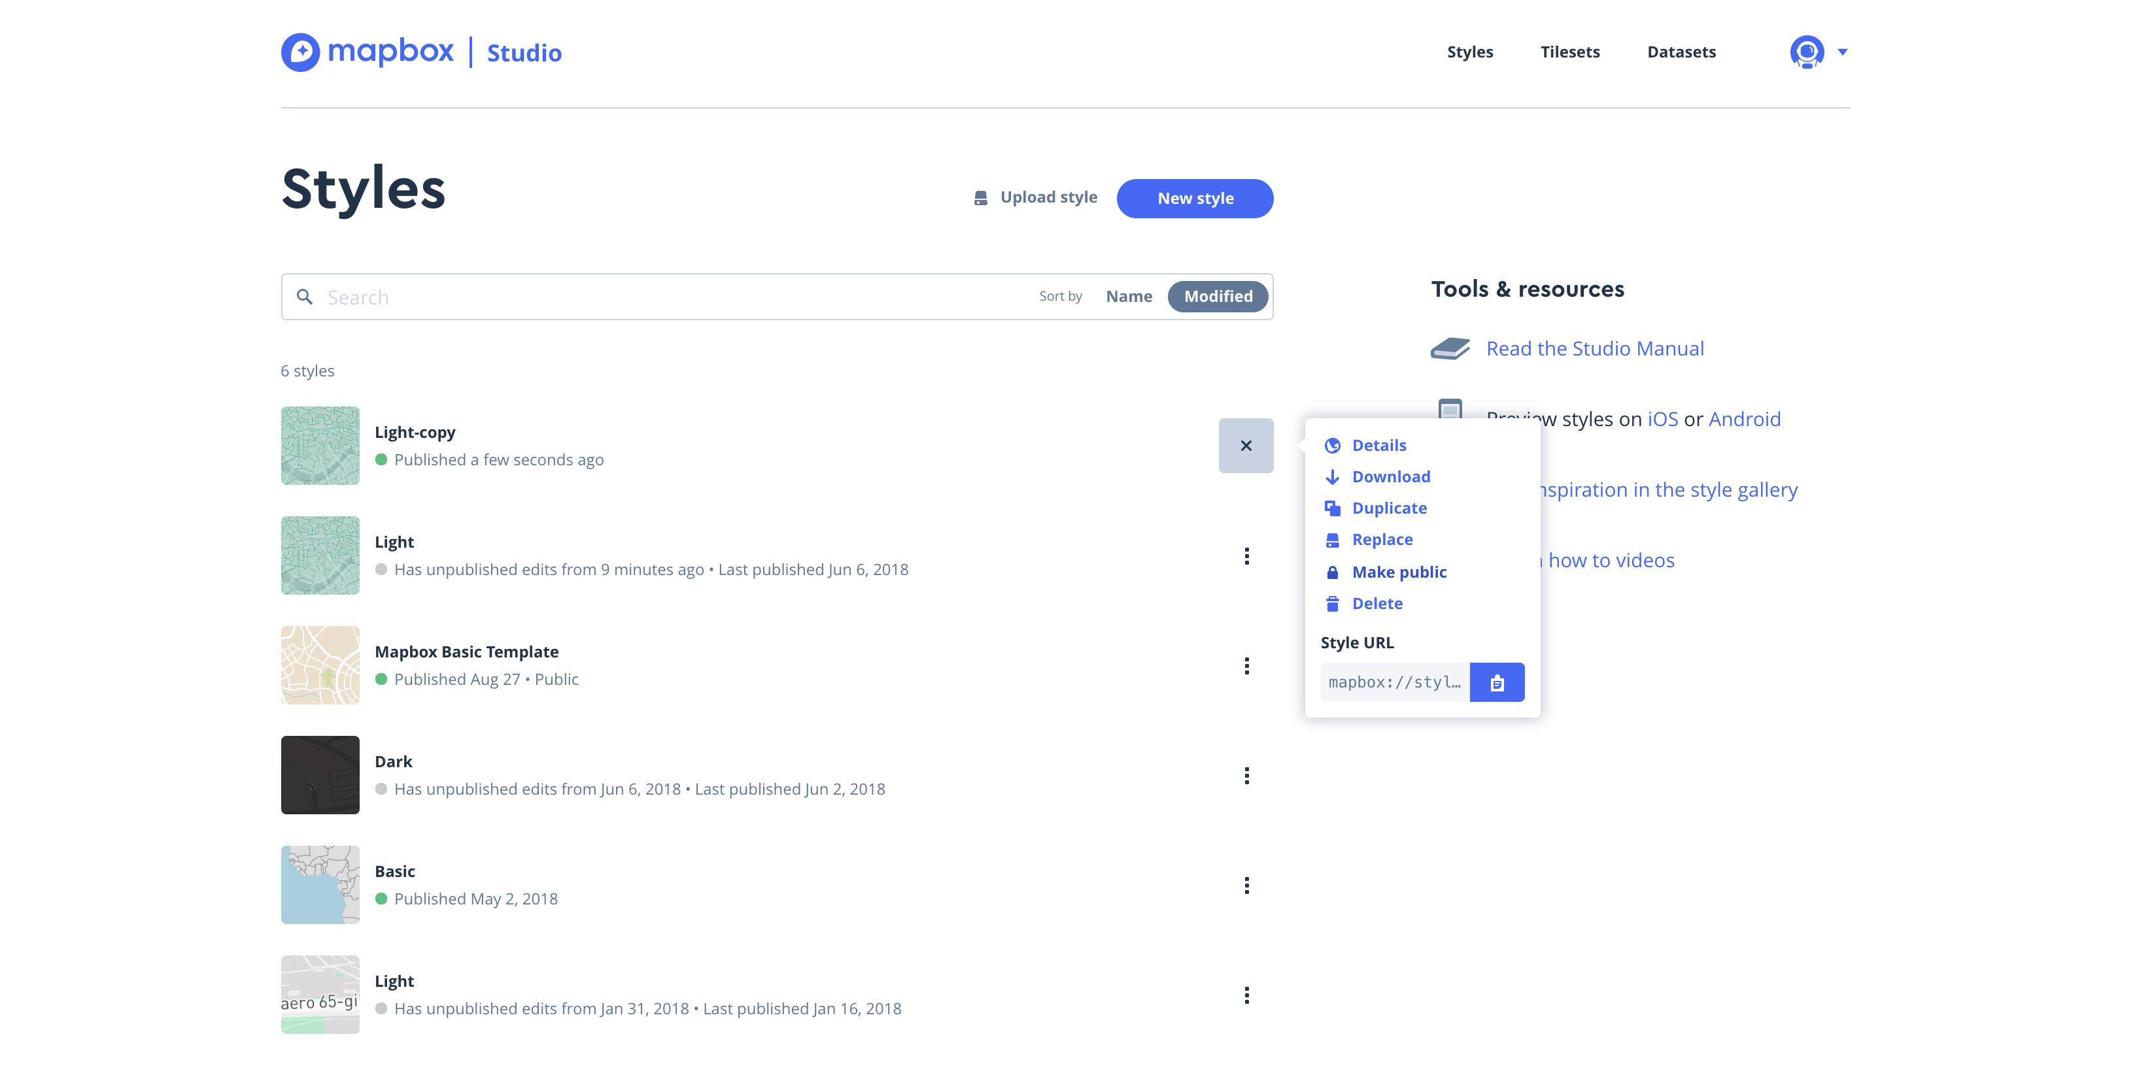This screenshot has height=1077, width=2137.
Task: Open the Dark style thumbnail
Action: pos(320,775)
